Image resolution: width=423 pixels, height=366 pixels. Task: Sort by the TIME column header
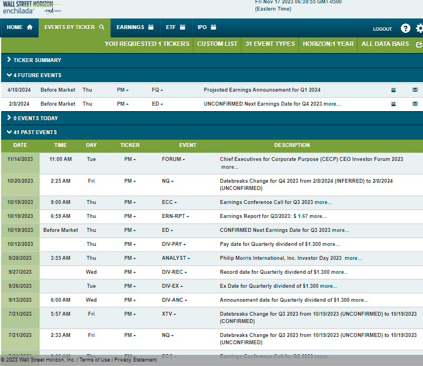60,145
